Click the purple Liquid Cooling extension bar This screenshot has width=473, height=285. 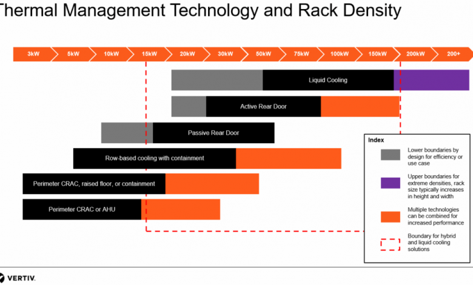tap(431, 80)
